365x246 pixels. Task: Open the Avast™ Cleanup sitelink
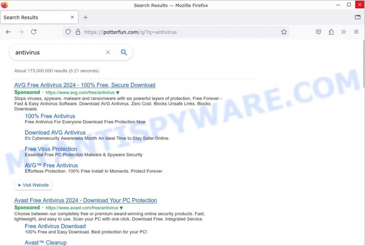[46, 243]
